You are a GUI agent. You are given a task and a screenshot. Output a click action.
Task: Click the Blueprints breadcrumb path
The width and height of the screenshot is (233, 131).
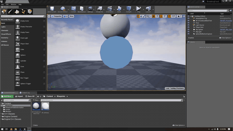(61, 96)
